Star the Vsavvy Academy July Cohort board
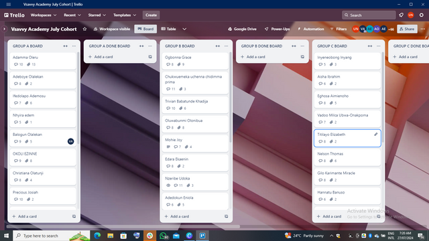 [84, 29]
